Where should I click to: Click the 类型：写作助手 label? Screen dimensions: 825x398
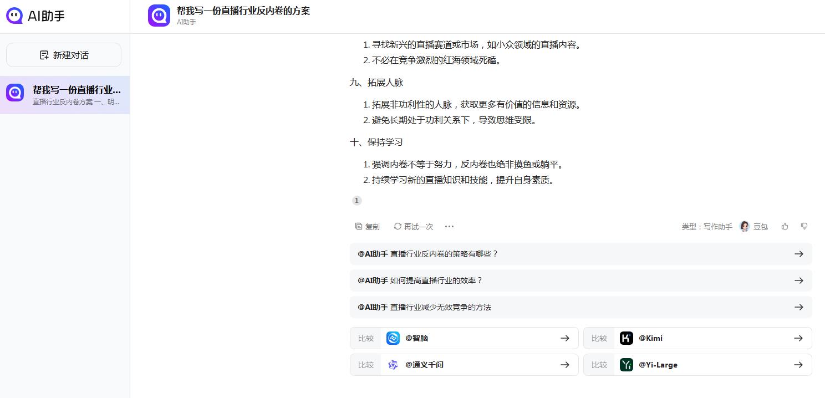coord(706,227)
